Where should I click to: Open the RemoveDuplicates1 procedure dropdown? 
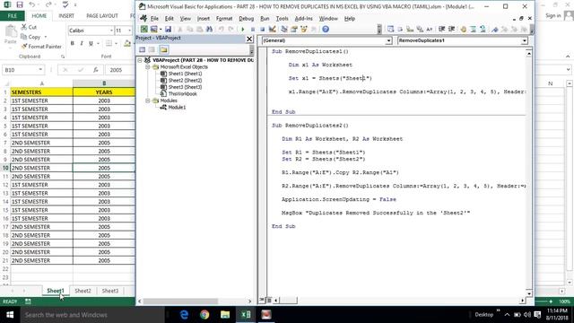[x=524, y=40]
